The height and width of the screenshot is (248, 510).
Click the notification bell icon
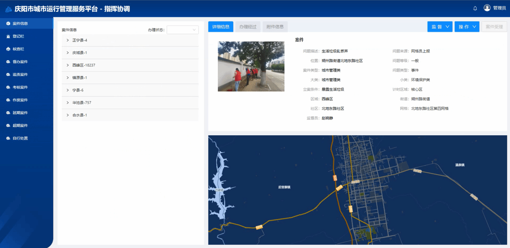click(475, 8)
